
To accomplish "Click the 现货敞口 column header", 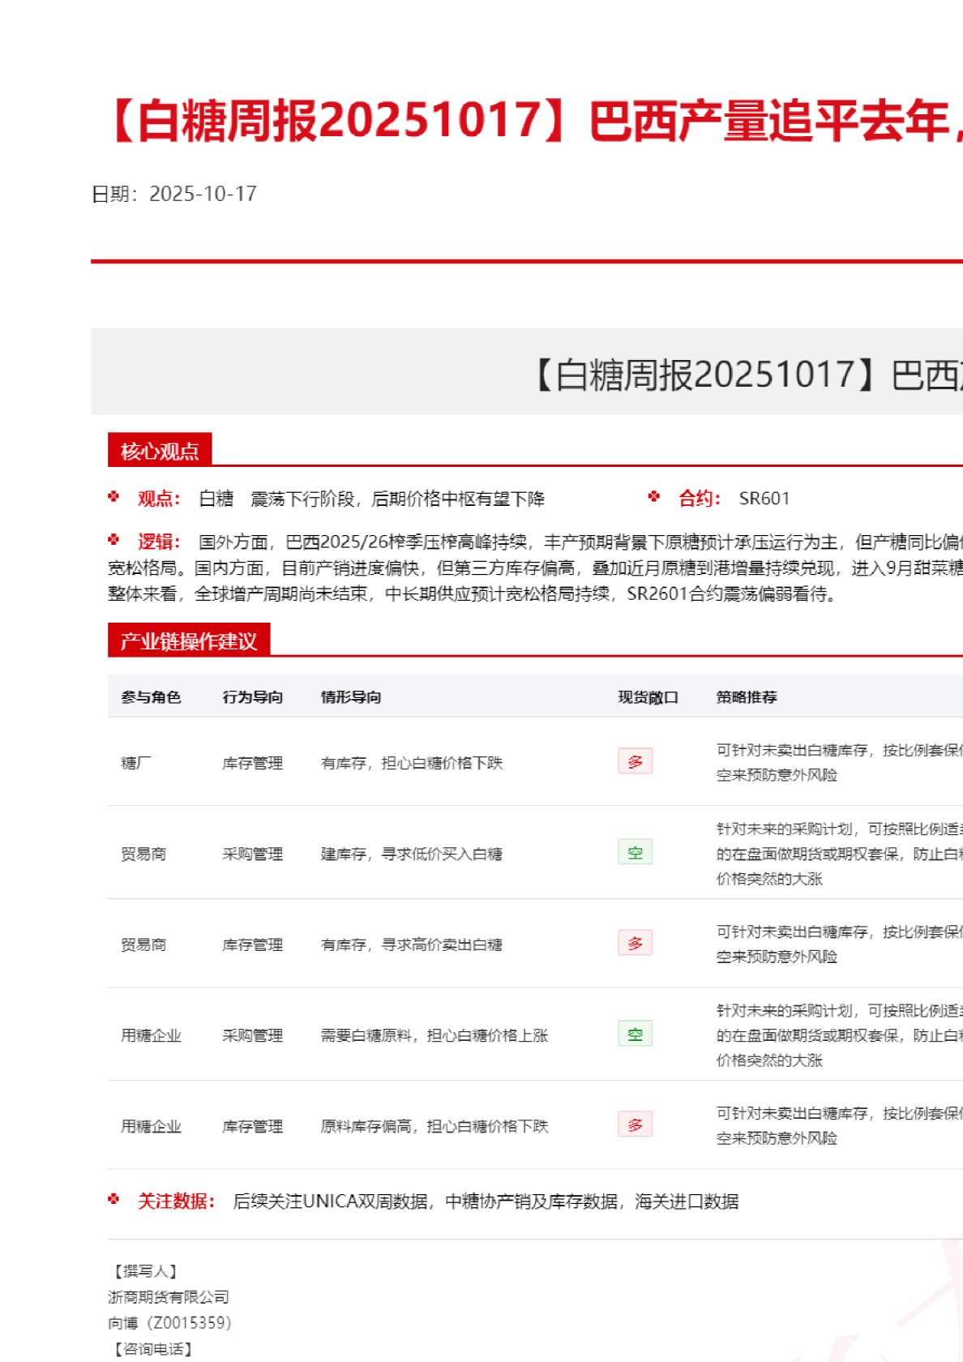I will point(648,697).
